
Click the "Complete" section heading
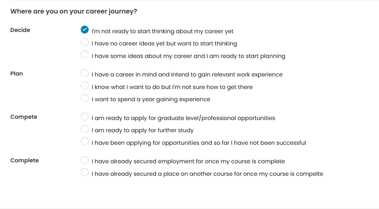click(25, 160)
